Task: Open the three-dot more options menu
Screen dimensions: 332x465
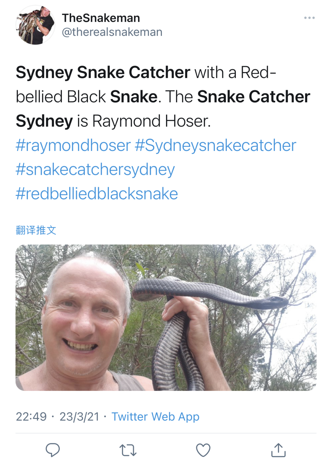Action: coord(309,18)
